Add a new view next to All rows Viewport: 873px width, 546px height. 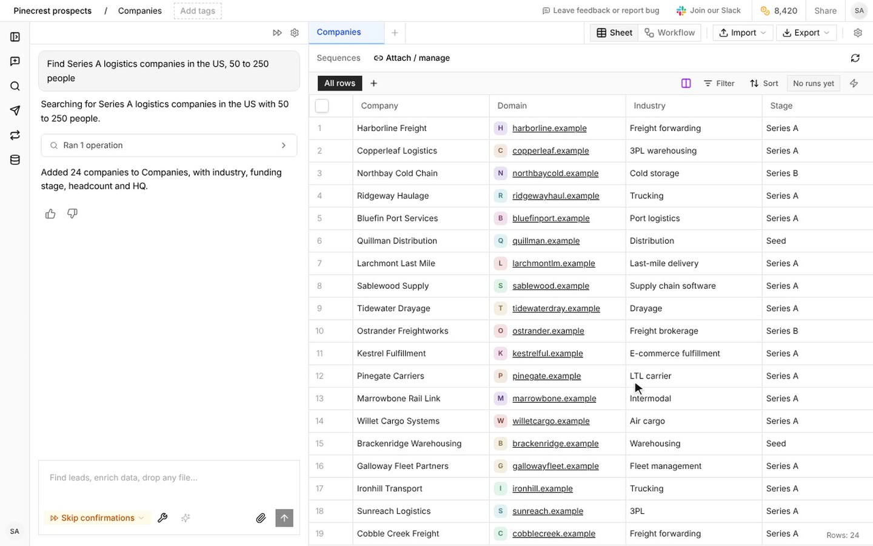373,83
